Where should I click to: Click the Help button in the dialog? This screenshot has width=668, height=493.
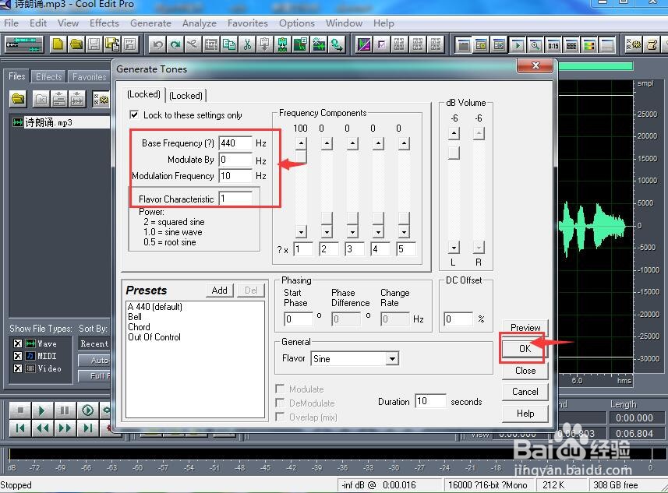click(525, 414)
